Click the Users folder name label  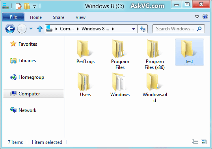pyautogui.click(x=86, y=95)
